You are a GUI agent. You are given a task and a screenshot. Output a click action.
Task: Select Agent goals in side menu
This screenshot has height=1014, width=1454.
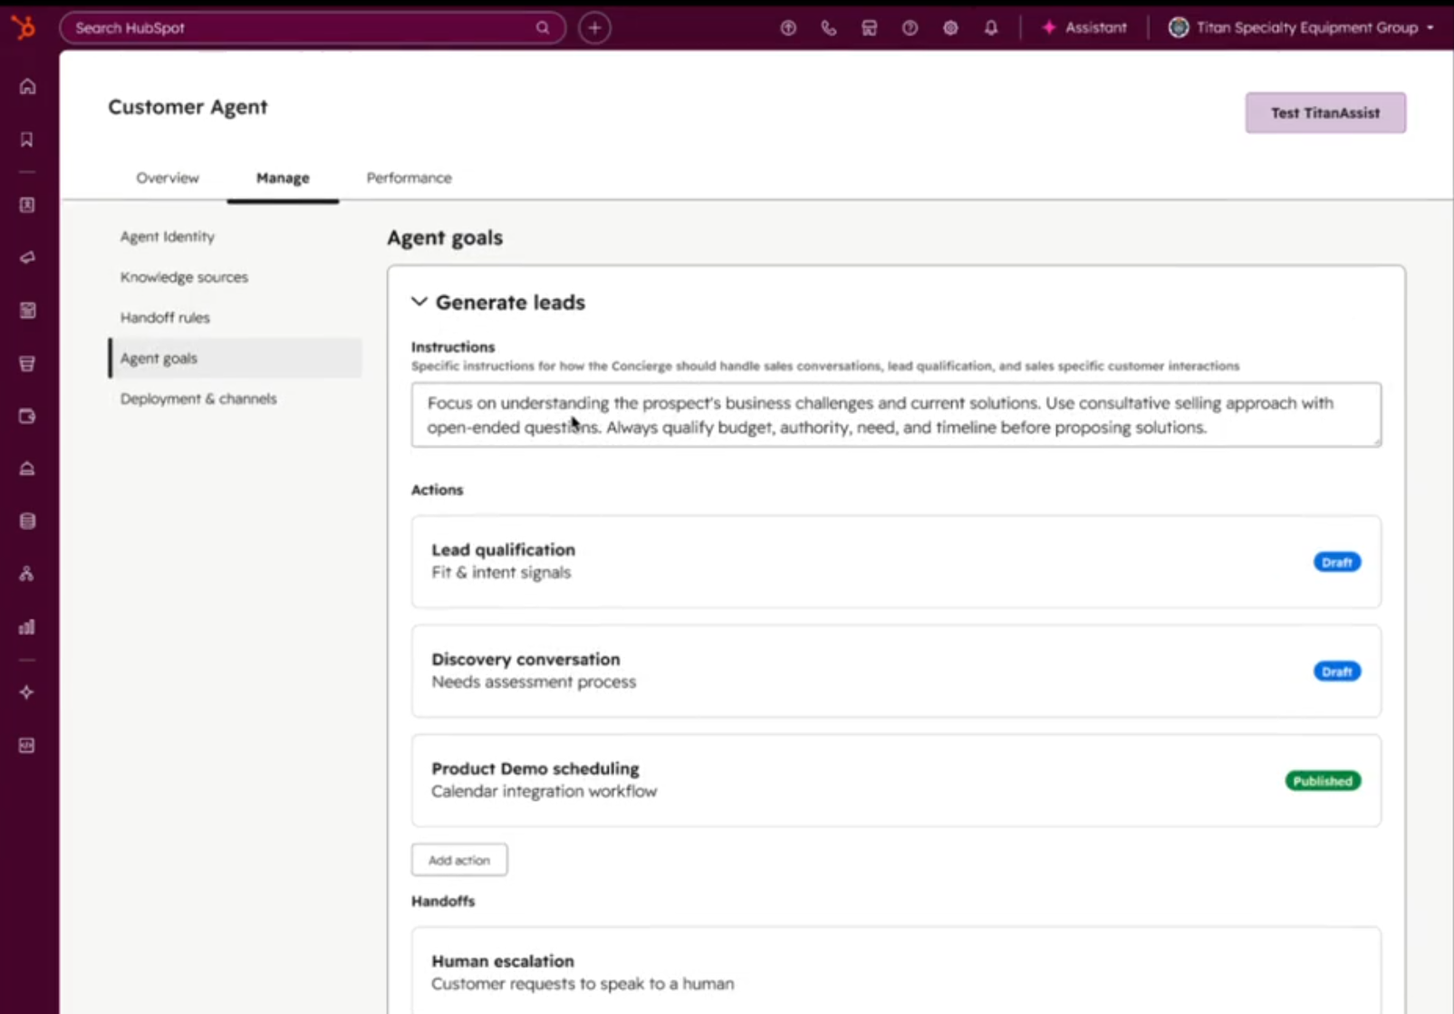[x=236, y=358]
